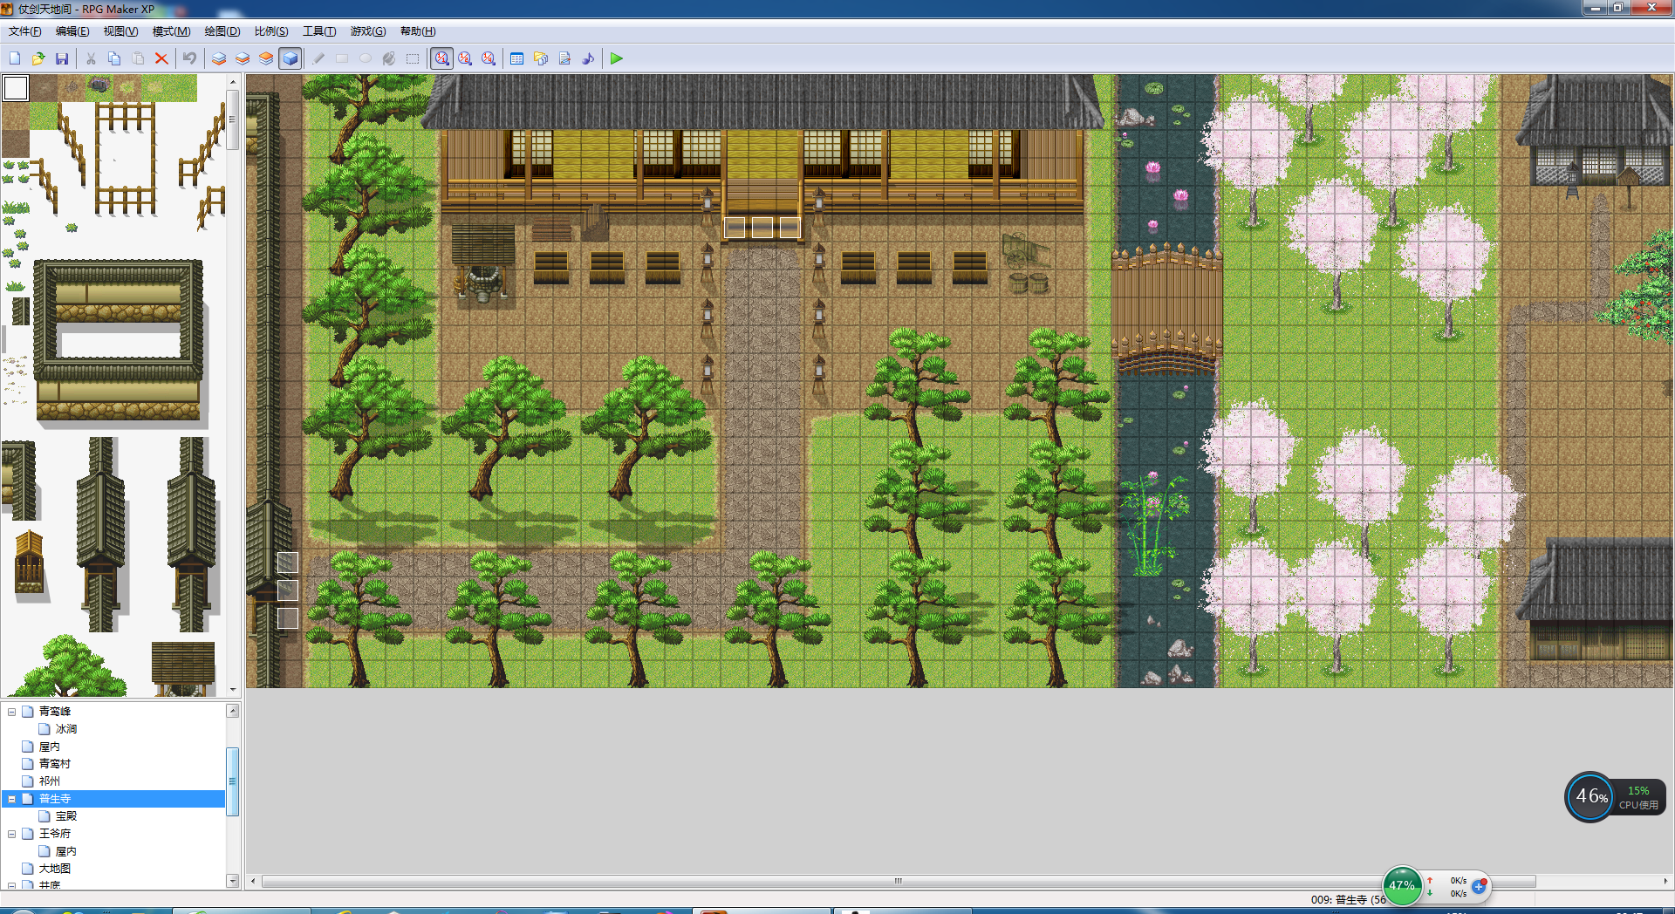Click the Copy toolbar icon

coord(114,58)
